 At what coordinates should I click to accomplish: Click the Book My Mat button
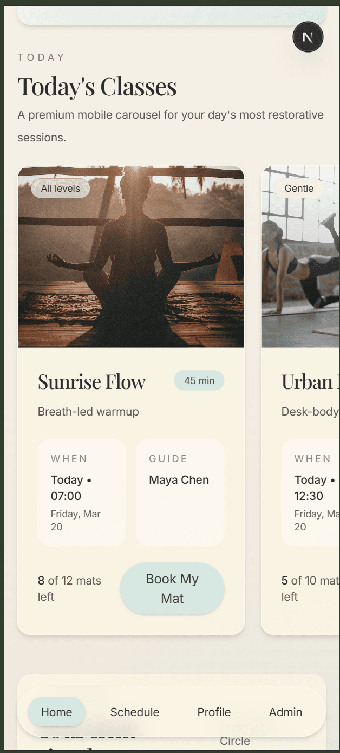172,589
